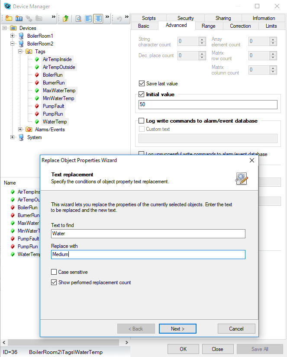The height and width of the screenshot is (357, 287).
Task: Enable the Case sensitive checkbox
Action: click(x=54, y=272)
